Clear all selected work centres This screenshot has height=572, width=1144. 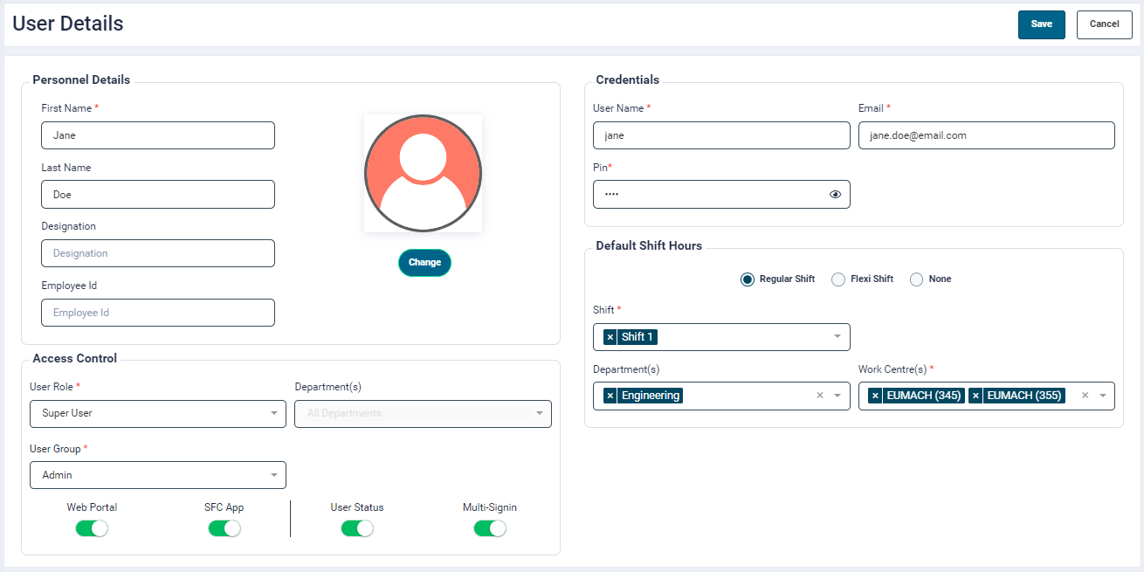(1085, 396)
